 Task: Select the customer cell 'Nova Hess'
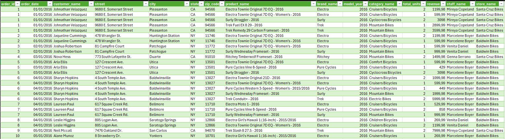[73, 57]
